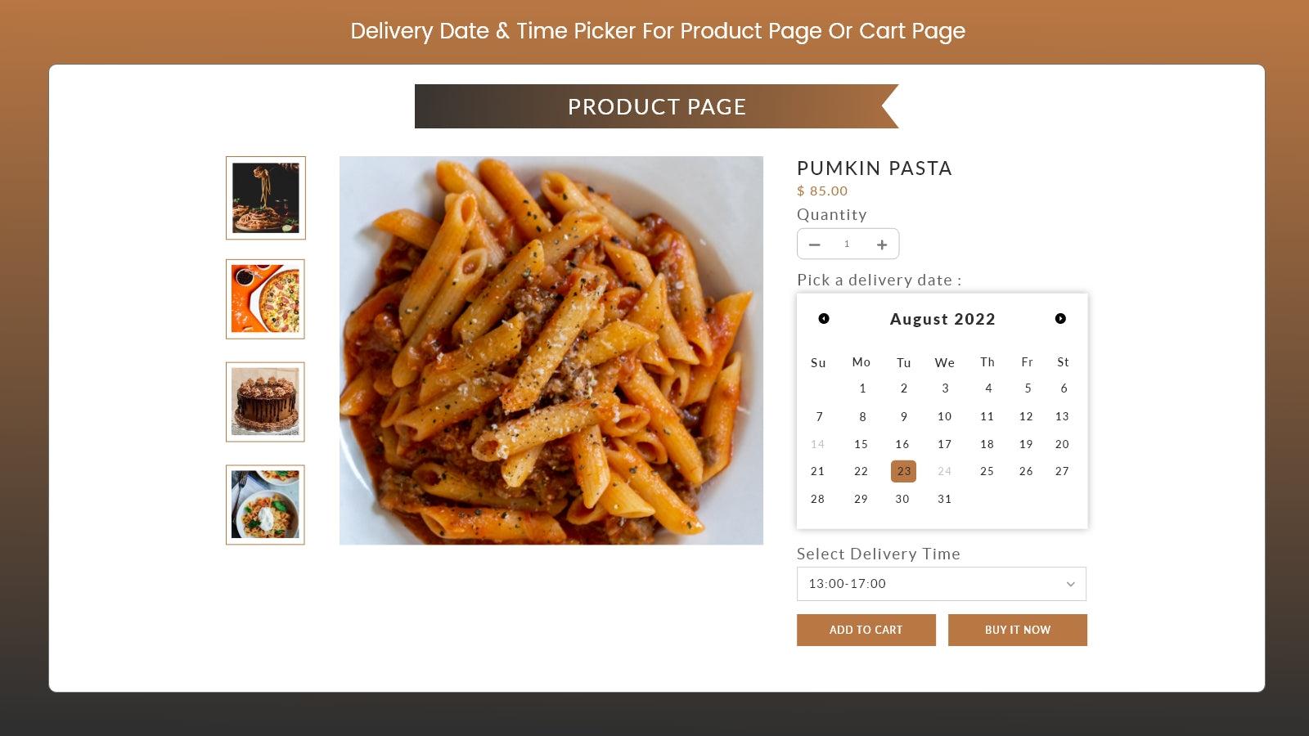The width and height of the screenshot is (1309, 736).
Task: Select the chocolate cake thumbnail
Action: coord(265,402)
